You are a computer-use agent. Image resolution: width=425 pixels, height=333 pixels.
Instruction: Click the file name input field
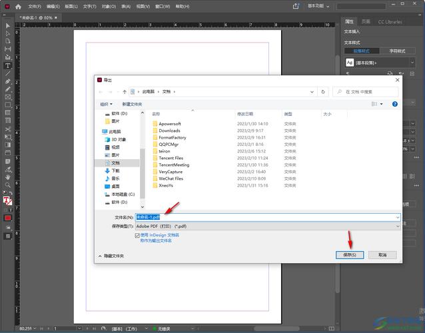tap(266, 217)
